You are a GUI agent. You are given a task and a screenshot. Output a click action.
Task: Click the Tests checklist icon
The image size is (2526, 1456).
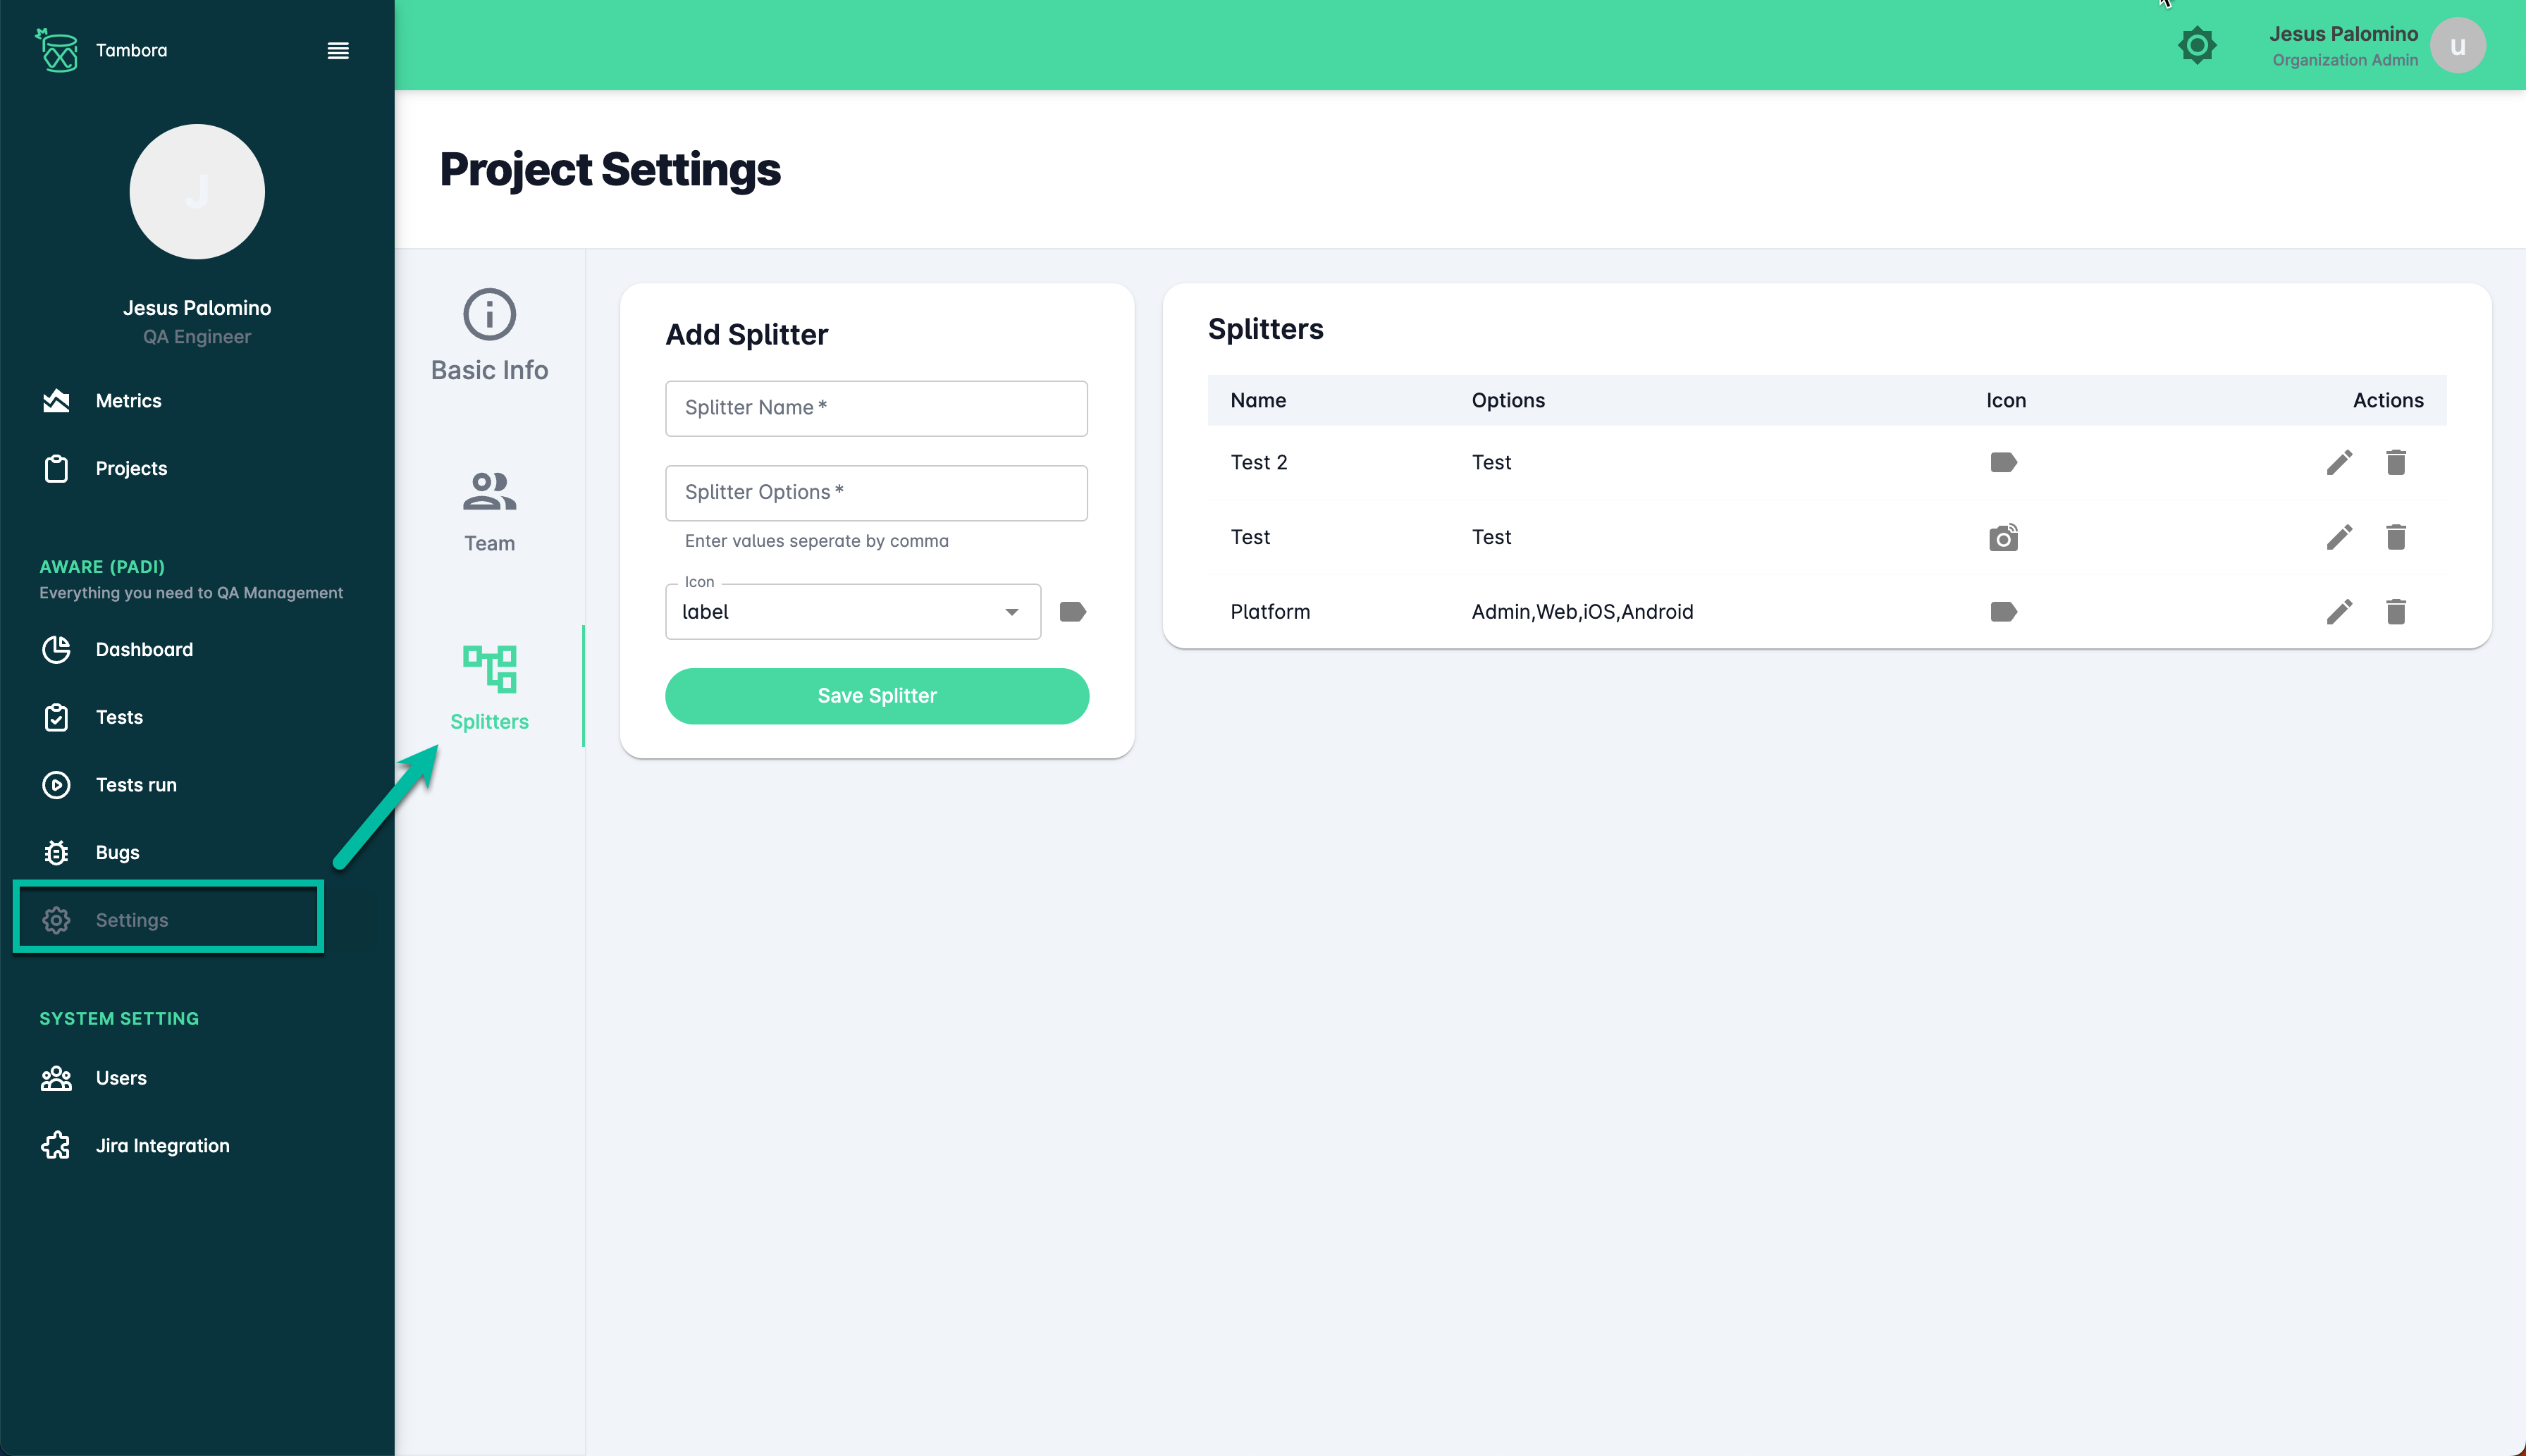56,717
